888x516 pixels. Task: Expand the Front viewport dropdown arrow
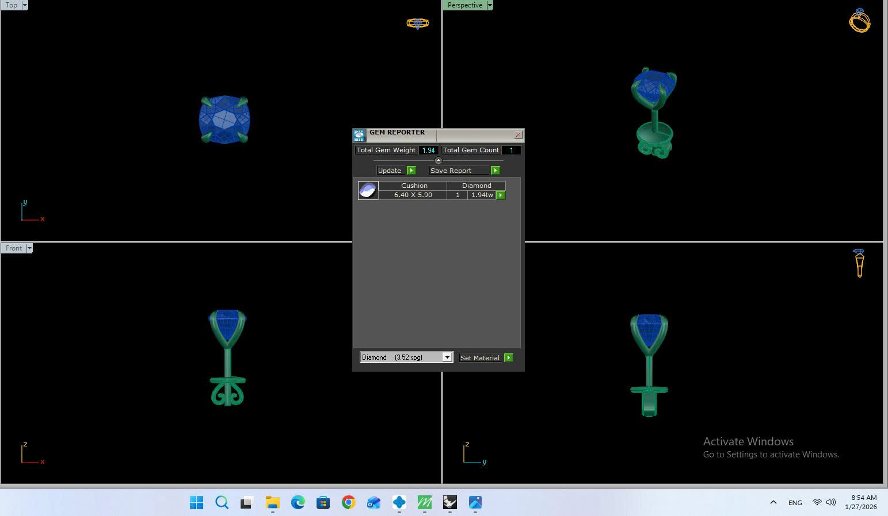pyautogui.click(x=29, y=248)
